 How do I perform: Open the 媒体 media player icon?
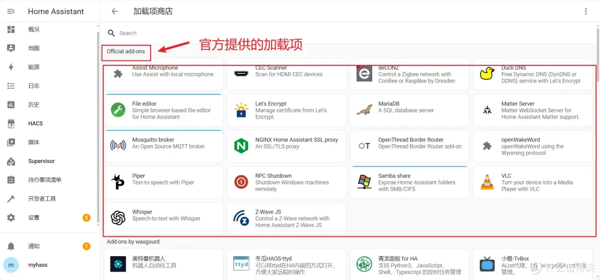[11, 142]
